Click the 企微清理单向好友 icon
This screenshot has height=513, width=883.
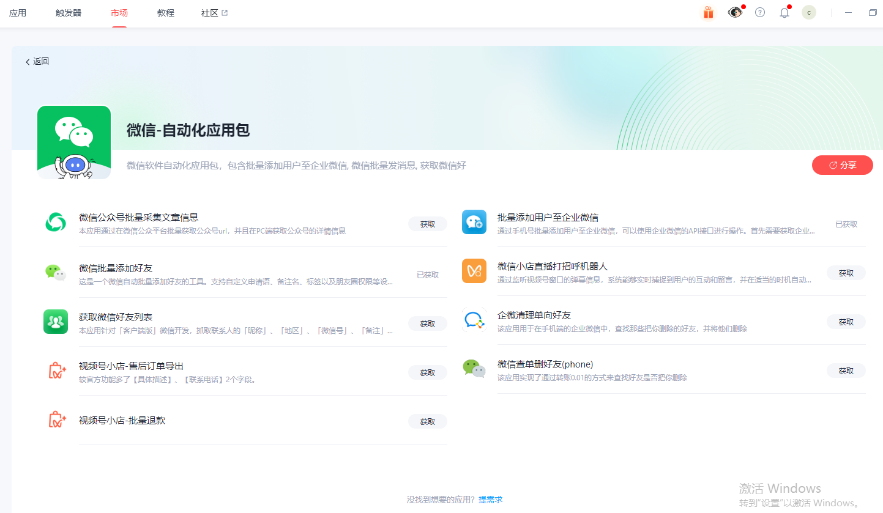474,320
